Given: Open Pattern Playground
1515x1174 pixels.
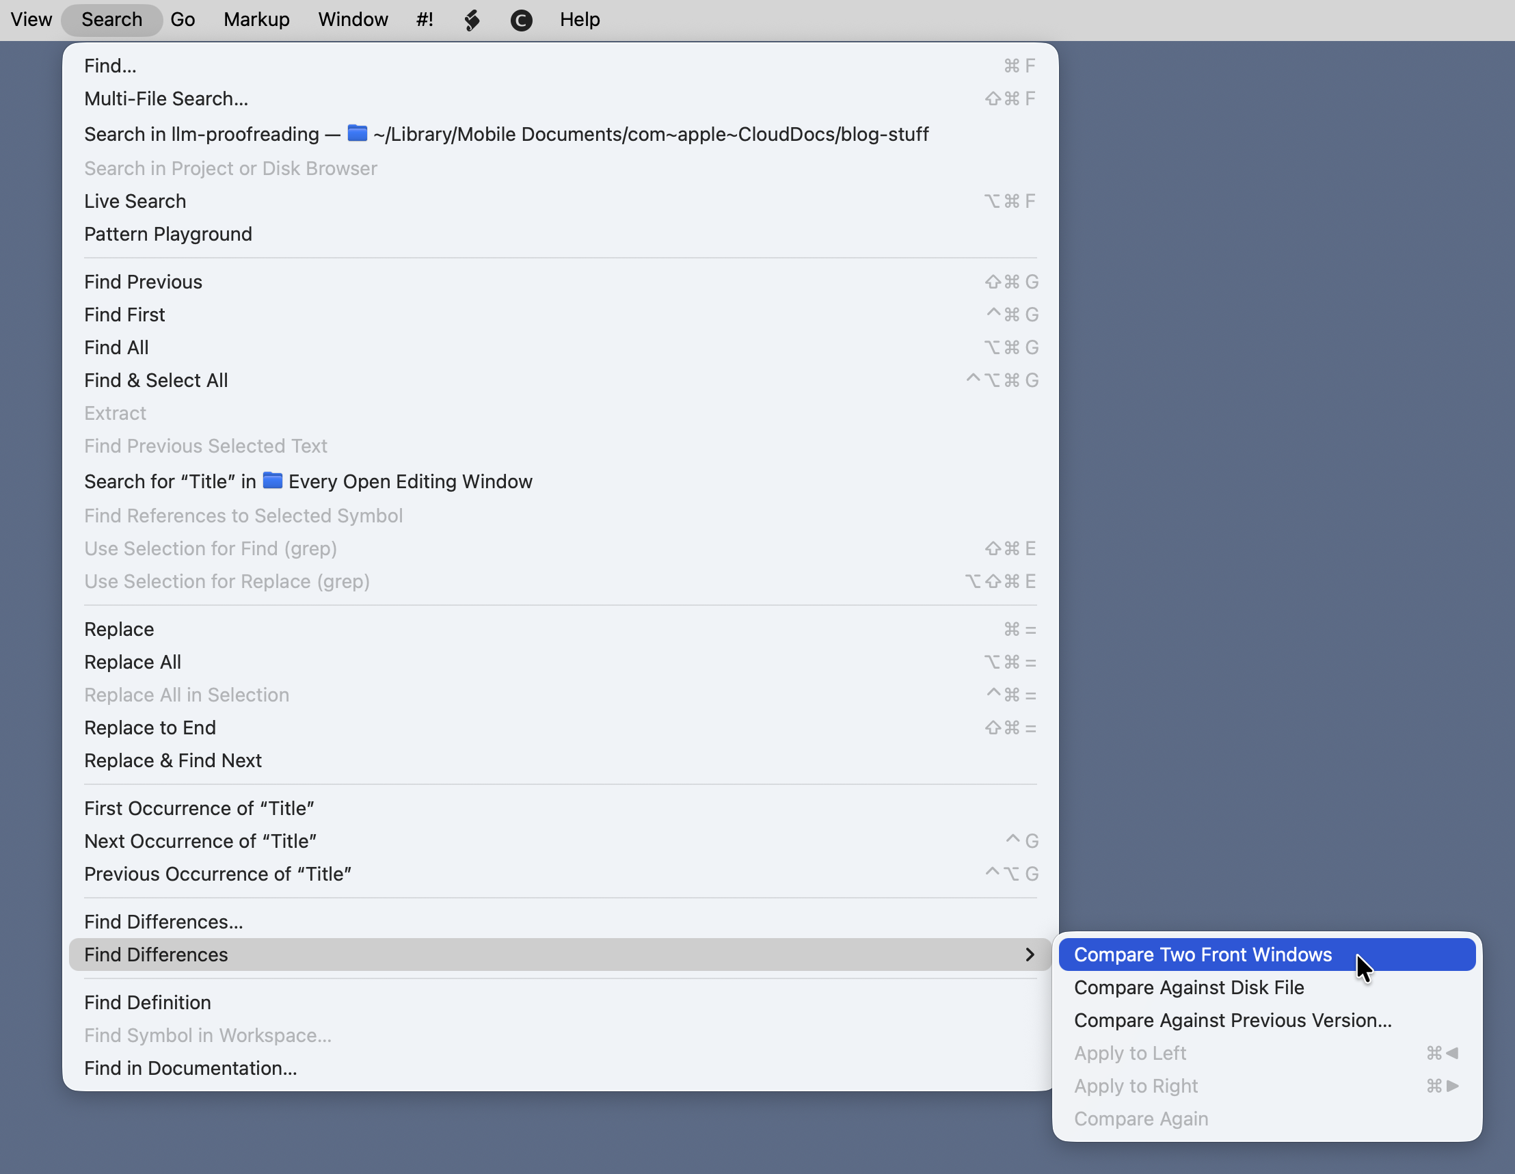Looking at the screenshot, I should pyautogui.click(x=168, y=234).
